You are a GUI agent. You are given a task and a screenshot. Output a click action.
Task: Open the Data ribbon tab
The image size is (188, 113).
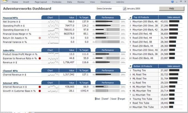click(70, 2)
